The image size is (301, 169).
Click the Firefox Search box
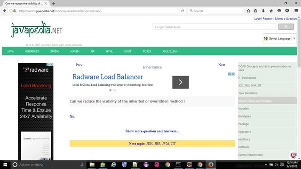[216, 11]
